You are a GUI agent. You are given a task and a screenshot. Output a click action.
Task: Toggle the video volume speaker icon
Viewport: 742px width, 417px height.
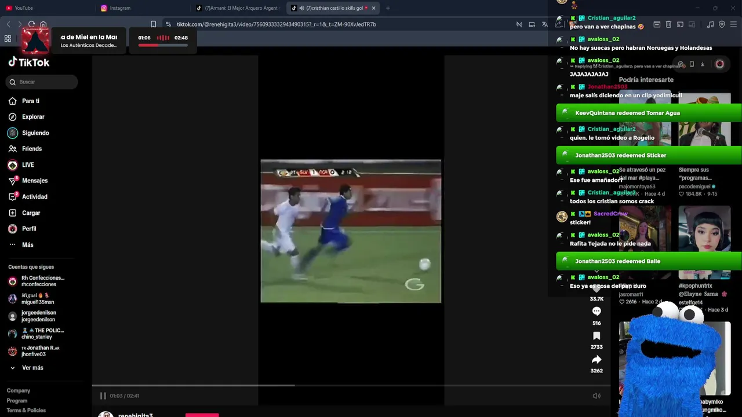pos(596,396)
